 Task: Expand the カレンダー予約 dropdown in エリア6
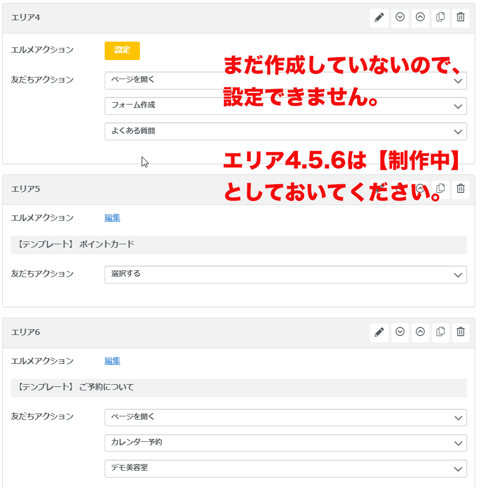pos(286,443)
